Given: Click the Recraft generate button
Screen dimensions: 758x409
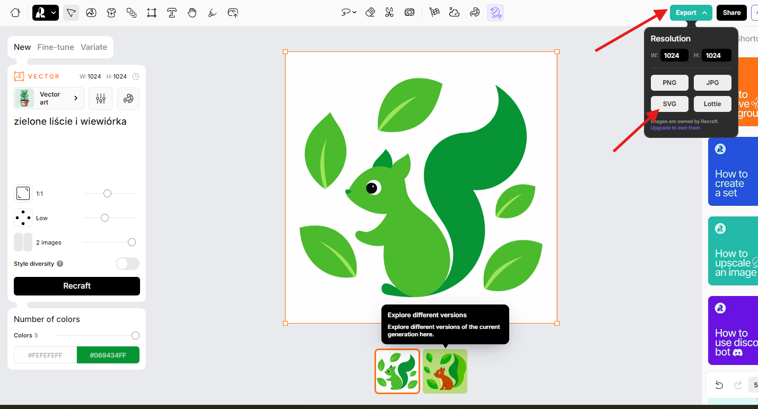Looking at the screenshot, I should 77,286.
